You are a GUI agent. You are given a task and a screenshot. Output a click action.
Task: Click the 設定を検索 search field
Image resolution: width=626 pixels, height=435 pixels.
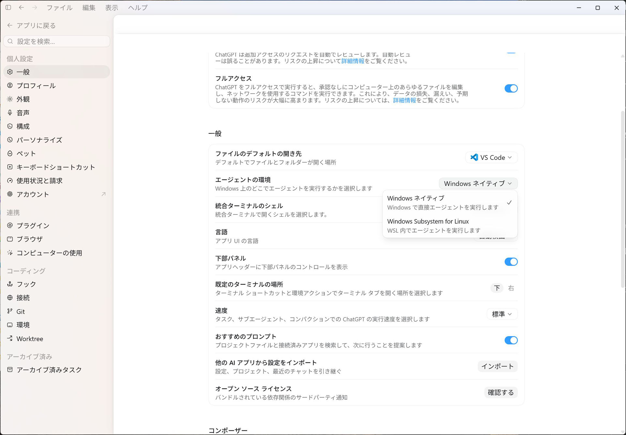coord(57,41)
